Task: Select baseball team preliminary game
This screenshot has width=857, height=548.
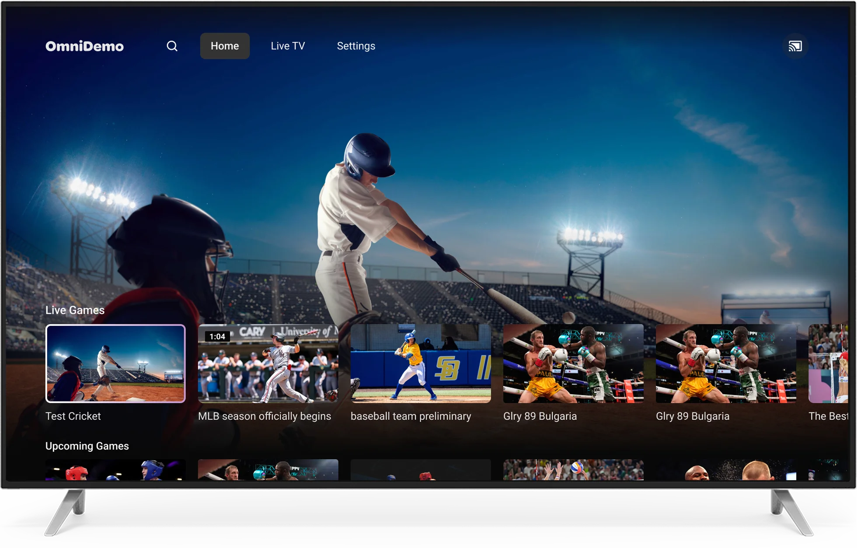Action: point(420,363)
